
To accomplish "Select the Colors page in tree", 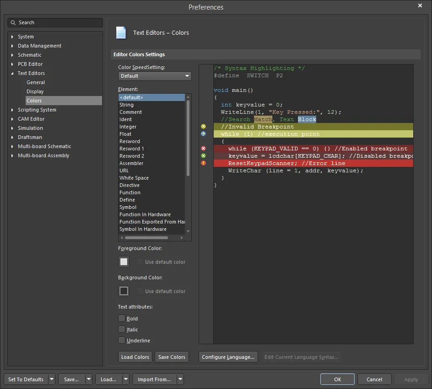I will 64,101.
